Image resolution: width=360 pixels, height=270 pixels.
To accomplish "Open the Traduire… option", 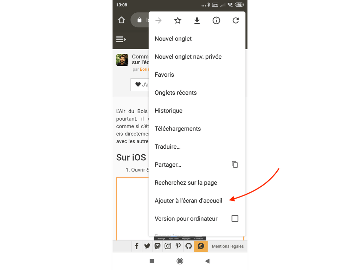I will (x=167, y=147).
